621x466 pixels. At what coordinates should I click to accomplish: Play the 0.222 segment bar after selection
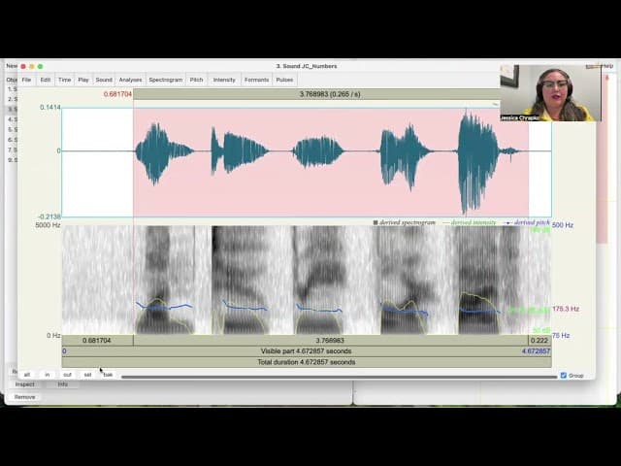coord(539,341)
